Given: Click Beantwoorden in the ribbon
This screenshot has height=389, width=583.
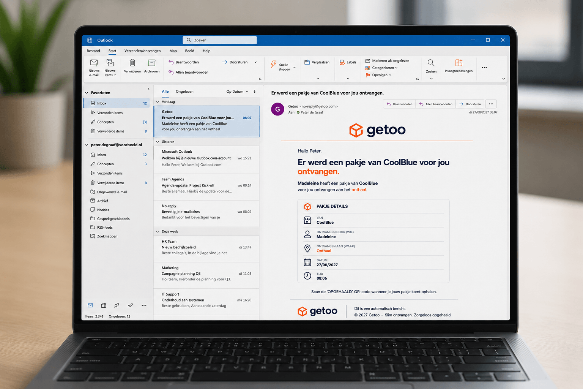Looking at the screenshot, I should pyautogui.click(x=184, y=62).
